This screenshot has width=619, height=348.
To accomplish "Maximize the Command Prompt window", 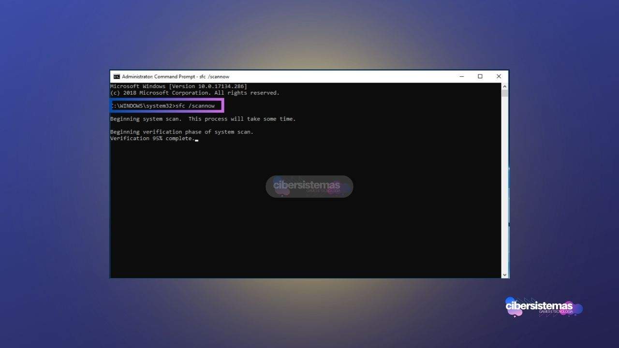I will click(x=480, y=76).
